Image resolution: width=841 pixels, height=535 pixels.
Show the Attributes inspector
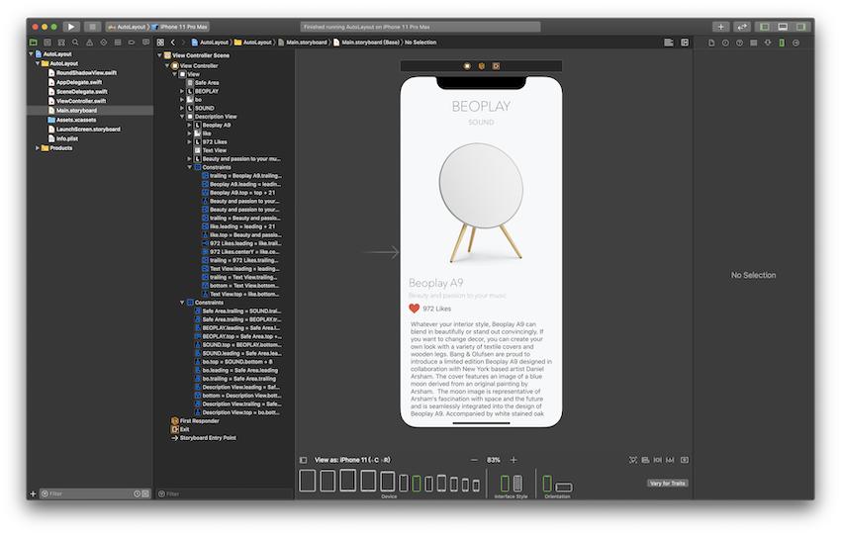[768, 43]
